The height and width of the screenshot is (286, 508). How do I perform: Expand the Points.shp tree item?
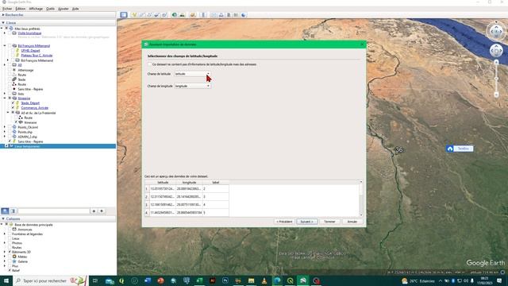[5, 132]
